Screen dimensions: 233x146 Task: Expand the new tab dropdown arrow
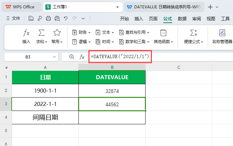pos(217,7)
